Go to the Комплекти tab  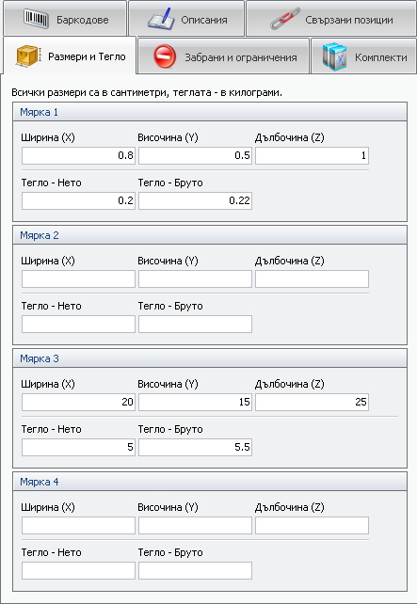coord(363,56)
